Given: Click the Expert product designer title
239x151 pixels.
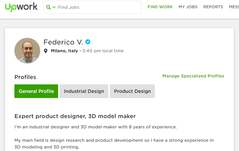Looking at the screenshot, I should pos(75,116).
